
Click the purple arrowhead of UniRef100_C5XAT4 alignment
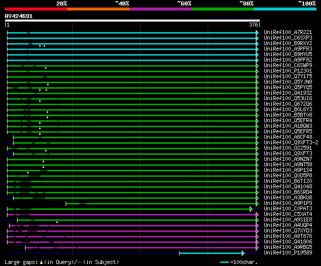point(257,215)
